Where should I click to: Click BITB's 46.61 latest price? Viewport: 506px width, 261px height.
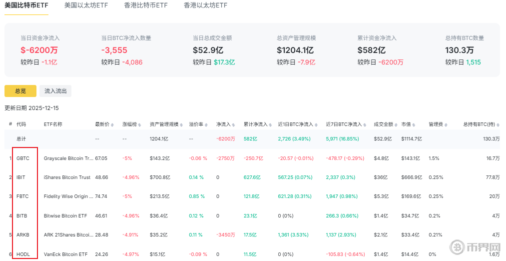[x=101, y=216]
